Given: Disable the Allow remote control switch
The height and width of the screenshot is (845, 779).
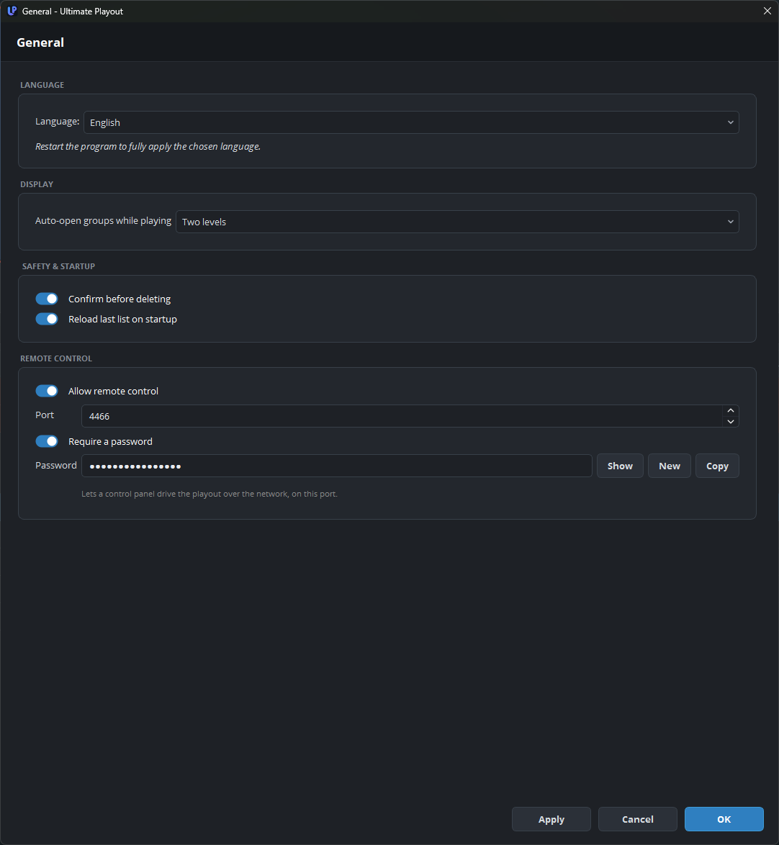Looking at the screenshot, I should tap(47, 391).
